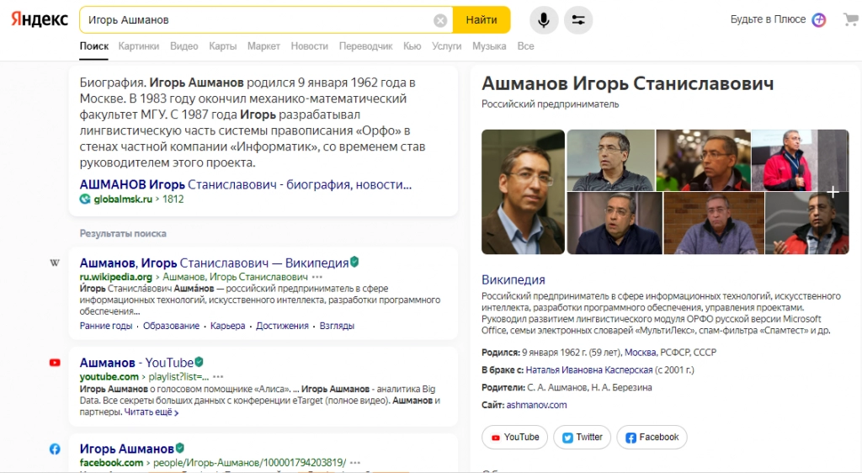Open АШМАНОВ Игорь Станиславович biography link
Viewport: 862px width, 473px height.
coord(246,184)
